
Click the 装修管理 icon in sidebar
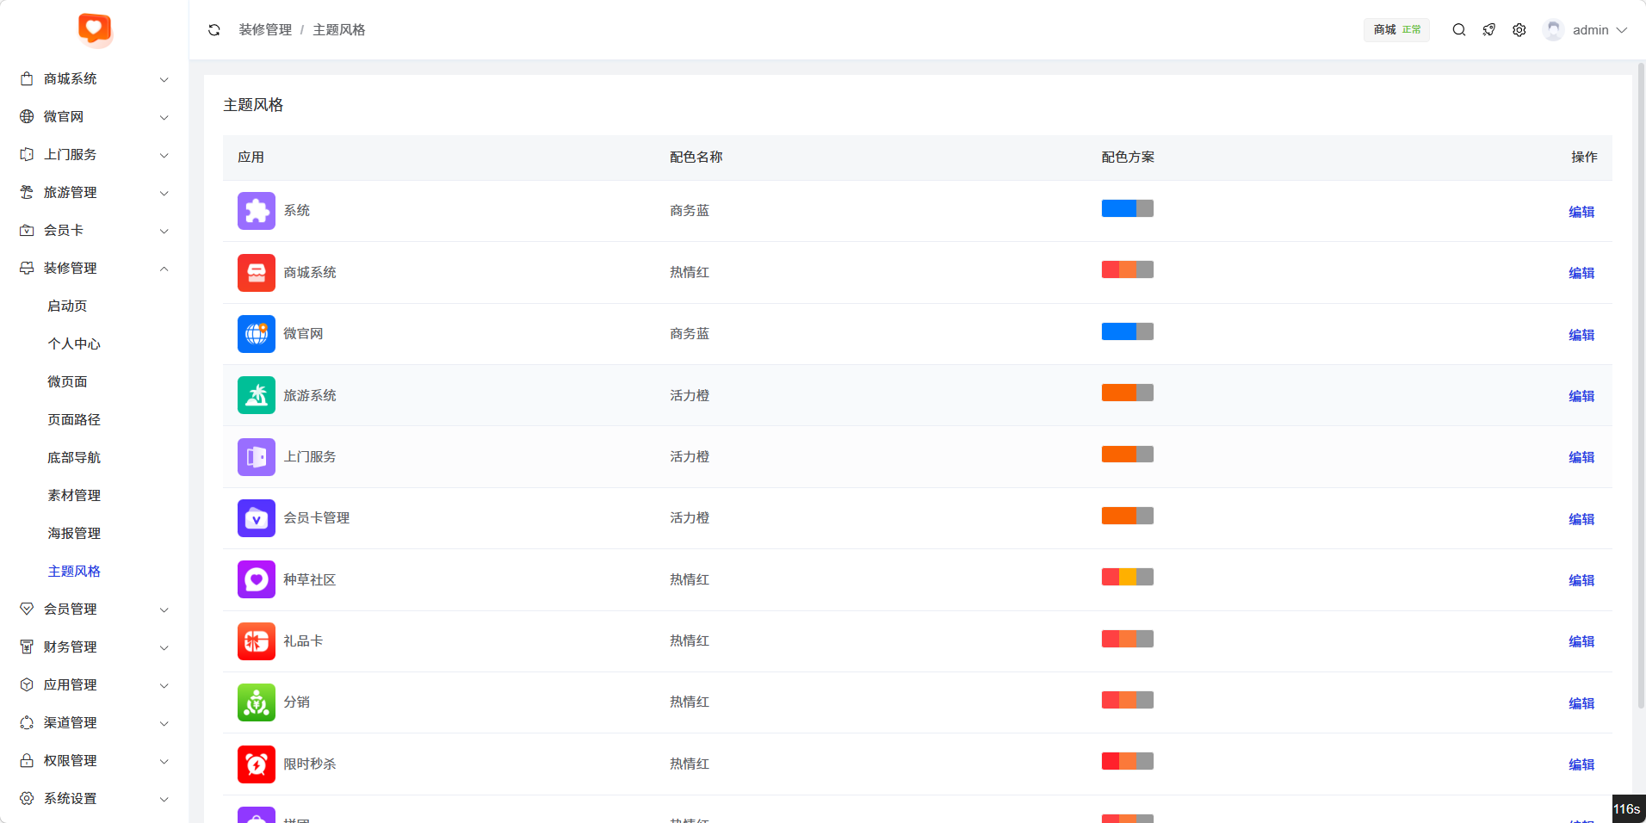pos(27,268)
